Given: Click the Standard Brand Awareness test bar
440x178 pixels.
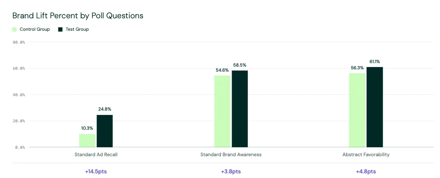Looking at the screenshot, I should 240,109.
